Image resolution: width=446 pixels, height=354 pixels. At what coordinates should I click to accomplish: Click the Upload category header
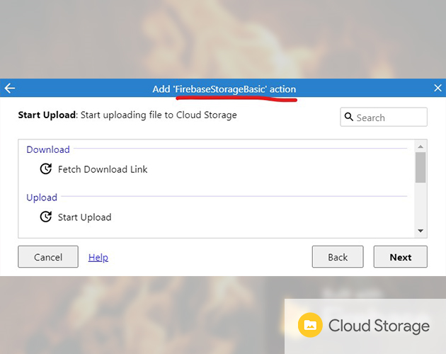42,198
